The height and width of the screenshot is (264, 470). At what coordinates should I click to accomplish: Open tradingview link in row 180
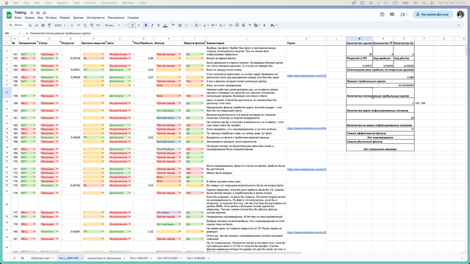(x=307, y=232)
